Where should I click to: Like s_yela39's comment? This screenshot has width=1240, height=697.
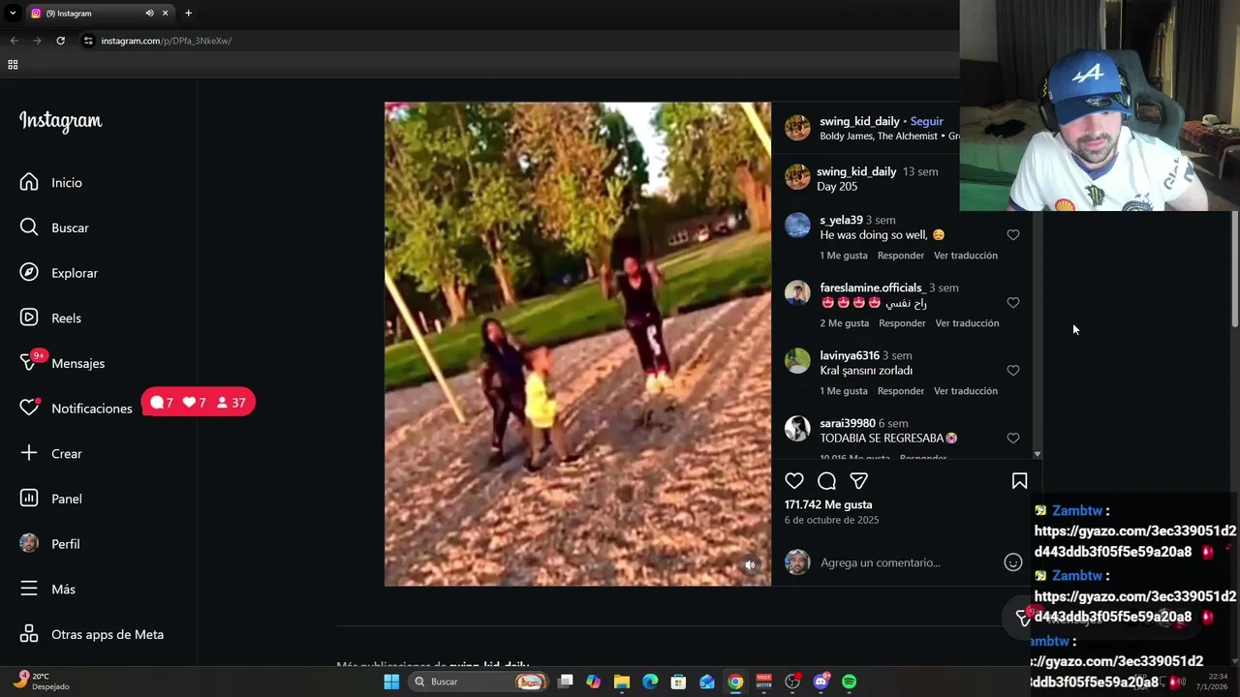[1013, 234]
